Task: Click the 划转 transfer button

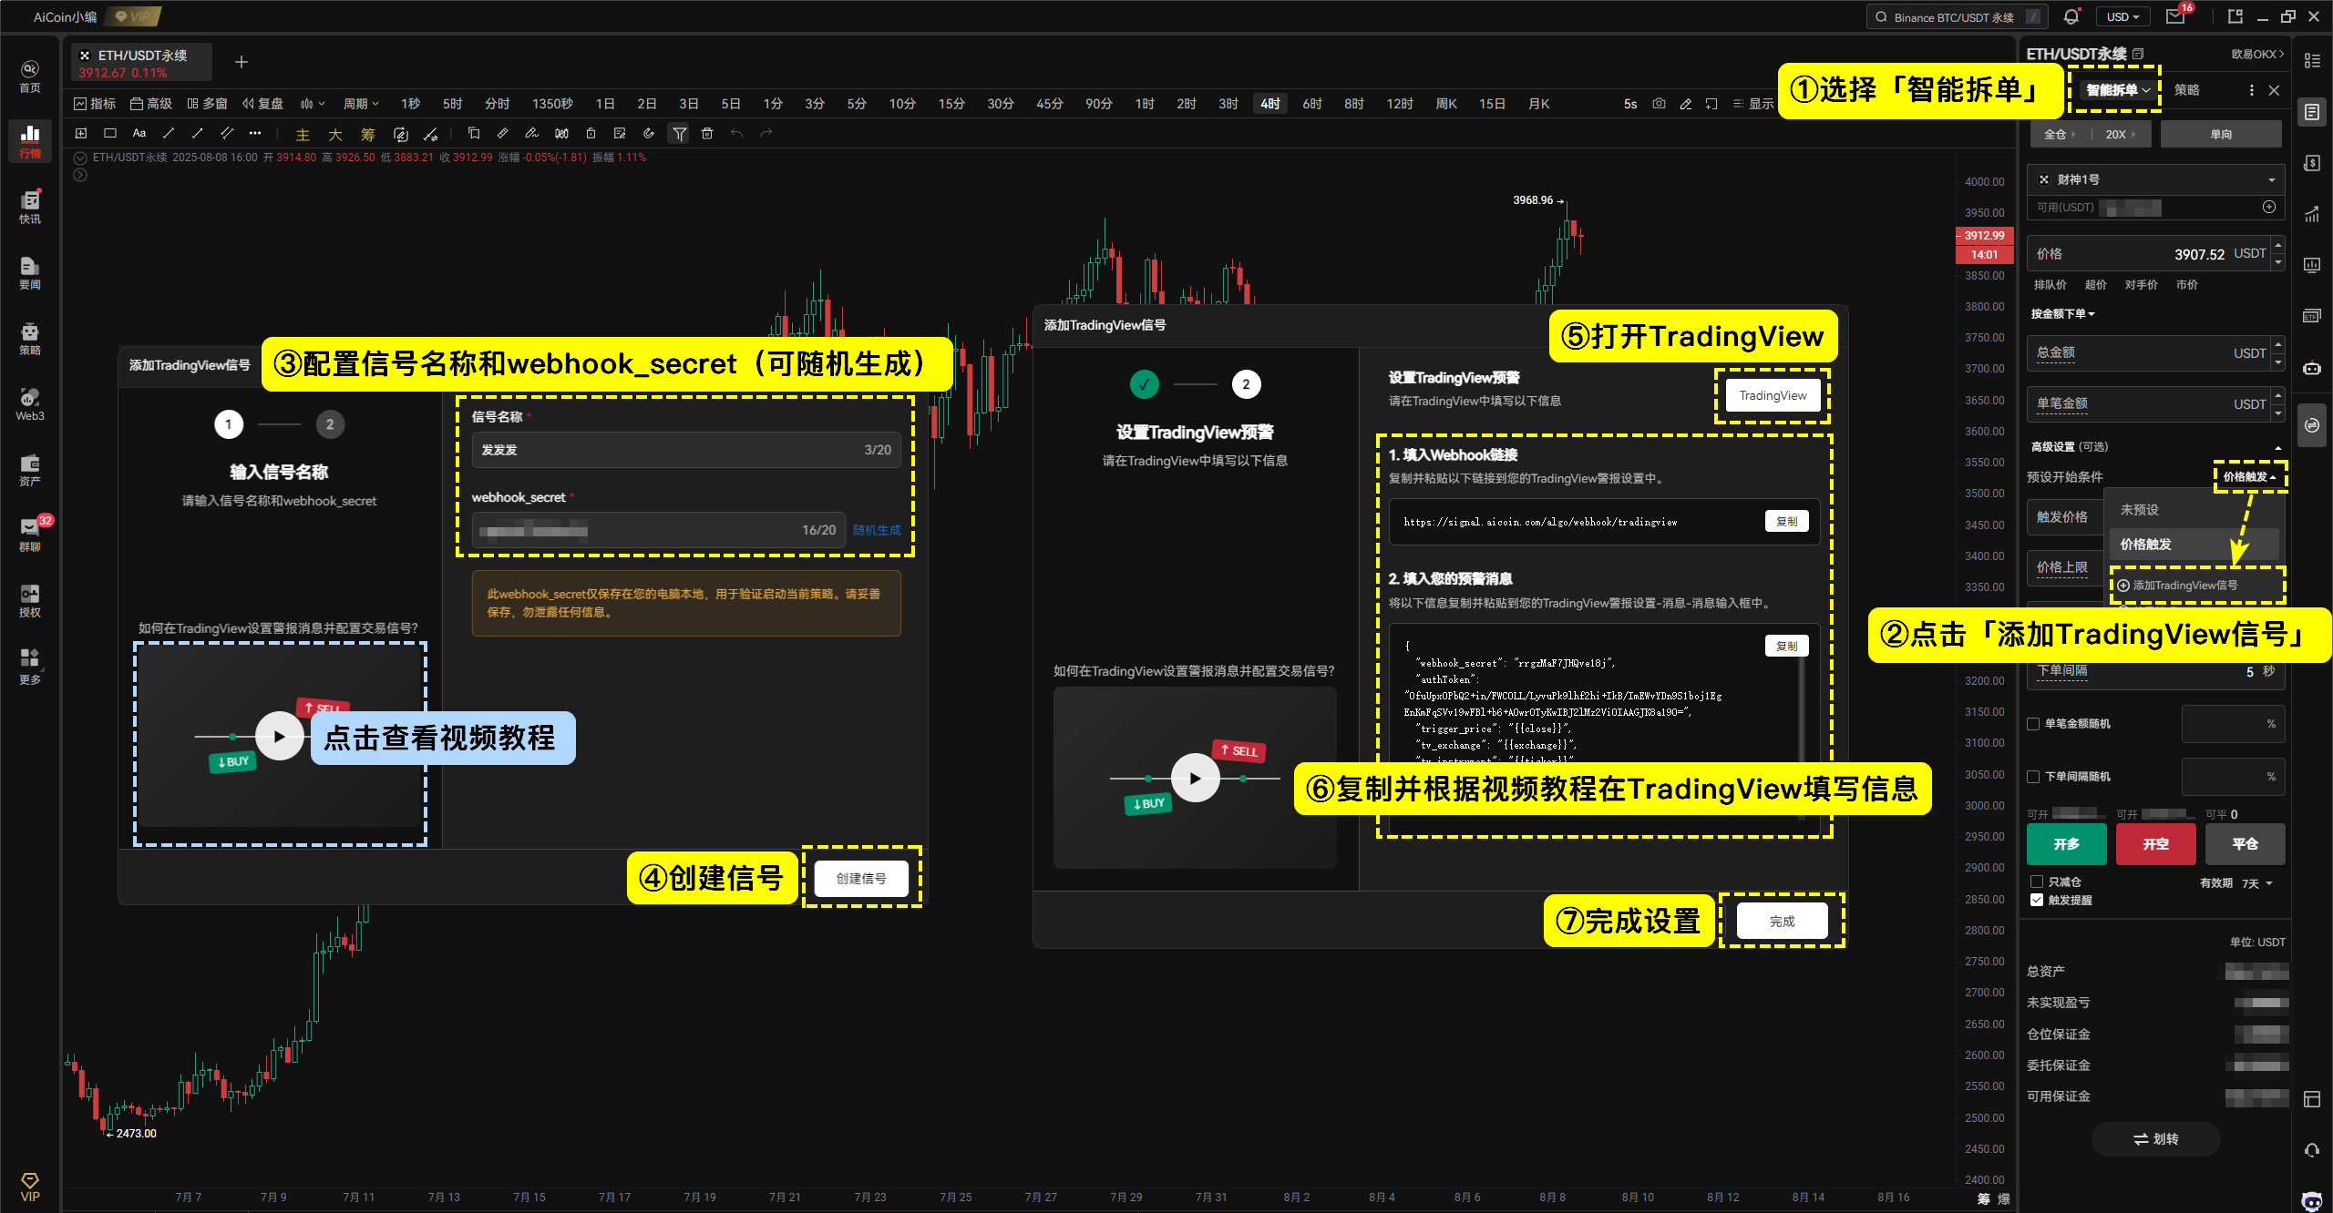Action: pos(2155,1139)
